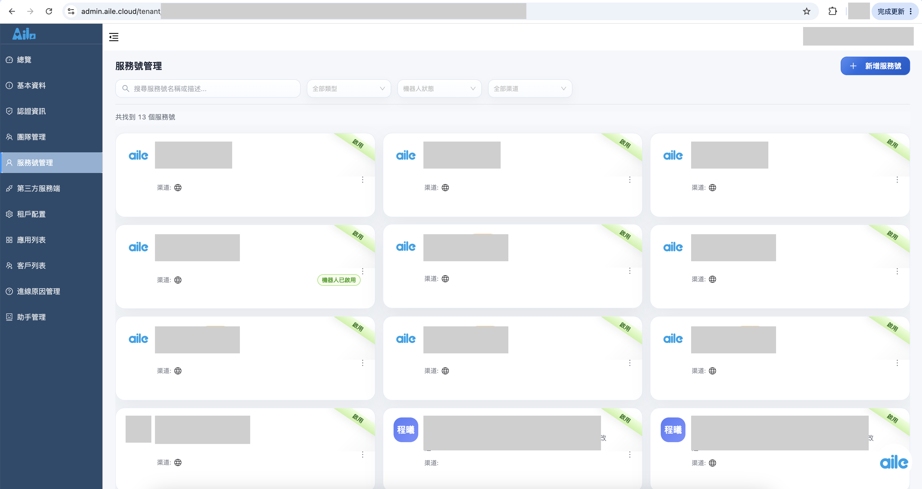Image resolution: width=922 pixels, height=489 pixels.
Task: Open more options on the first service card
Action: click(x=363, y=180)
